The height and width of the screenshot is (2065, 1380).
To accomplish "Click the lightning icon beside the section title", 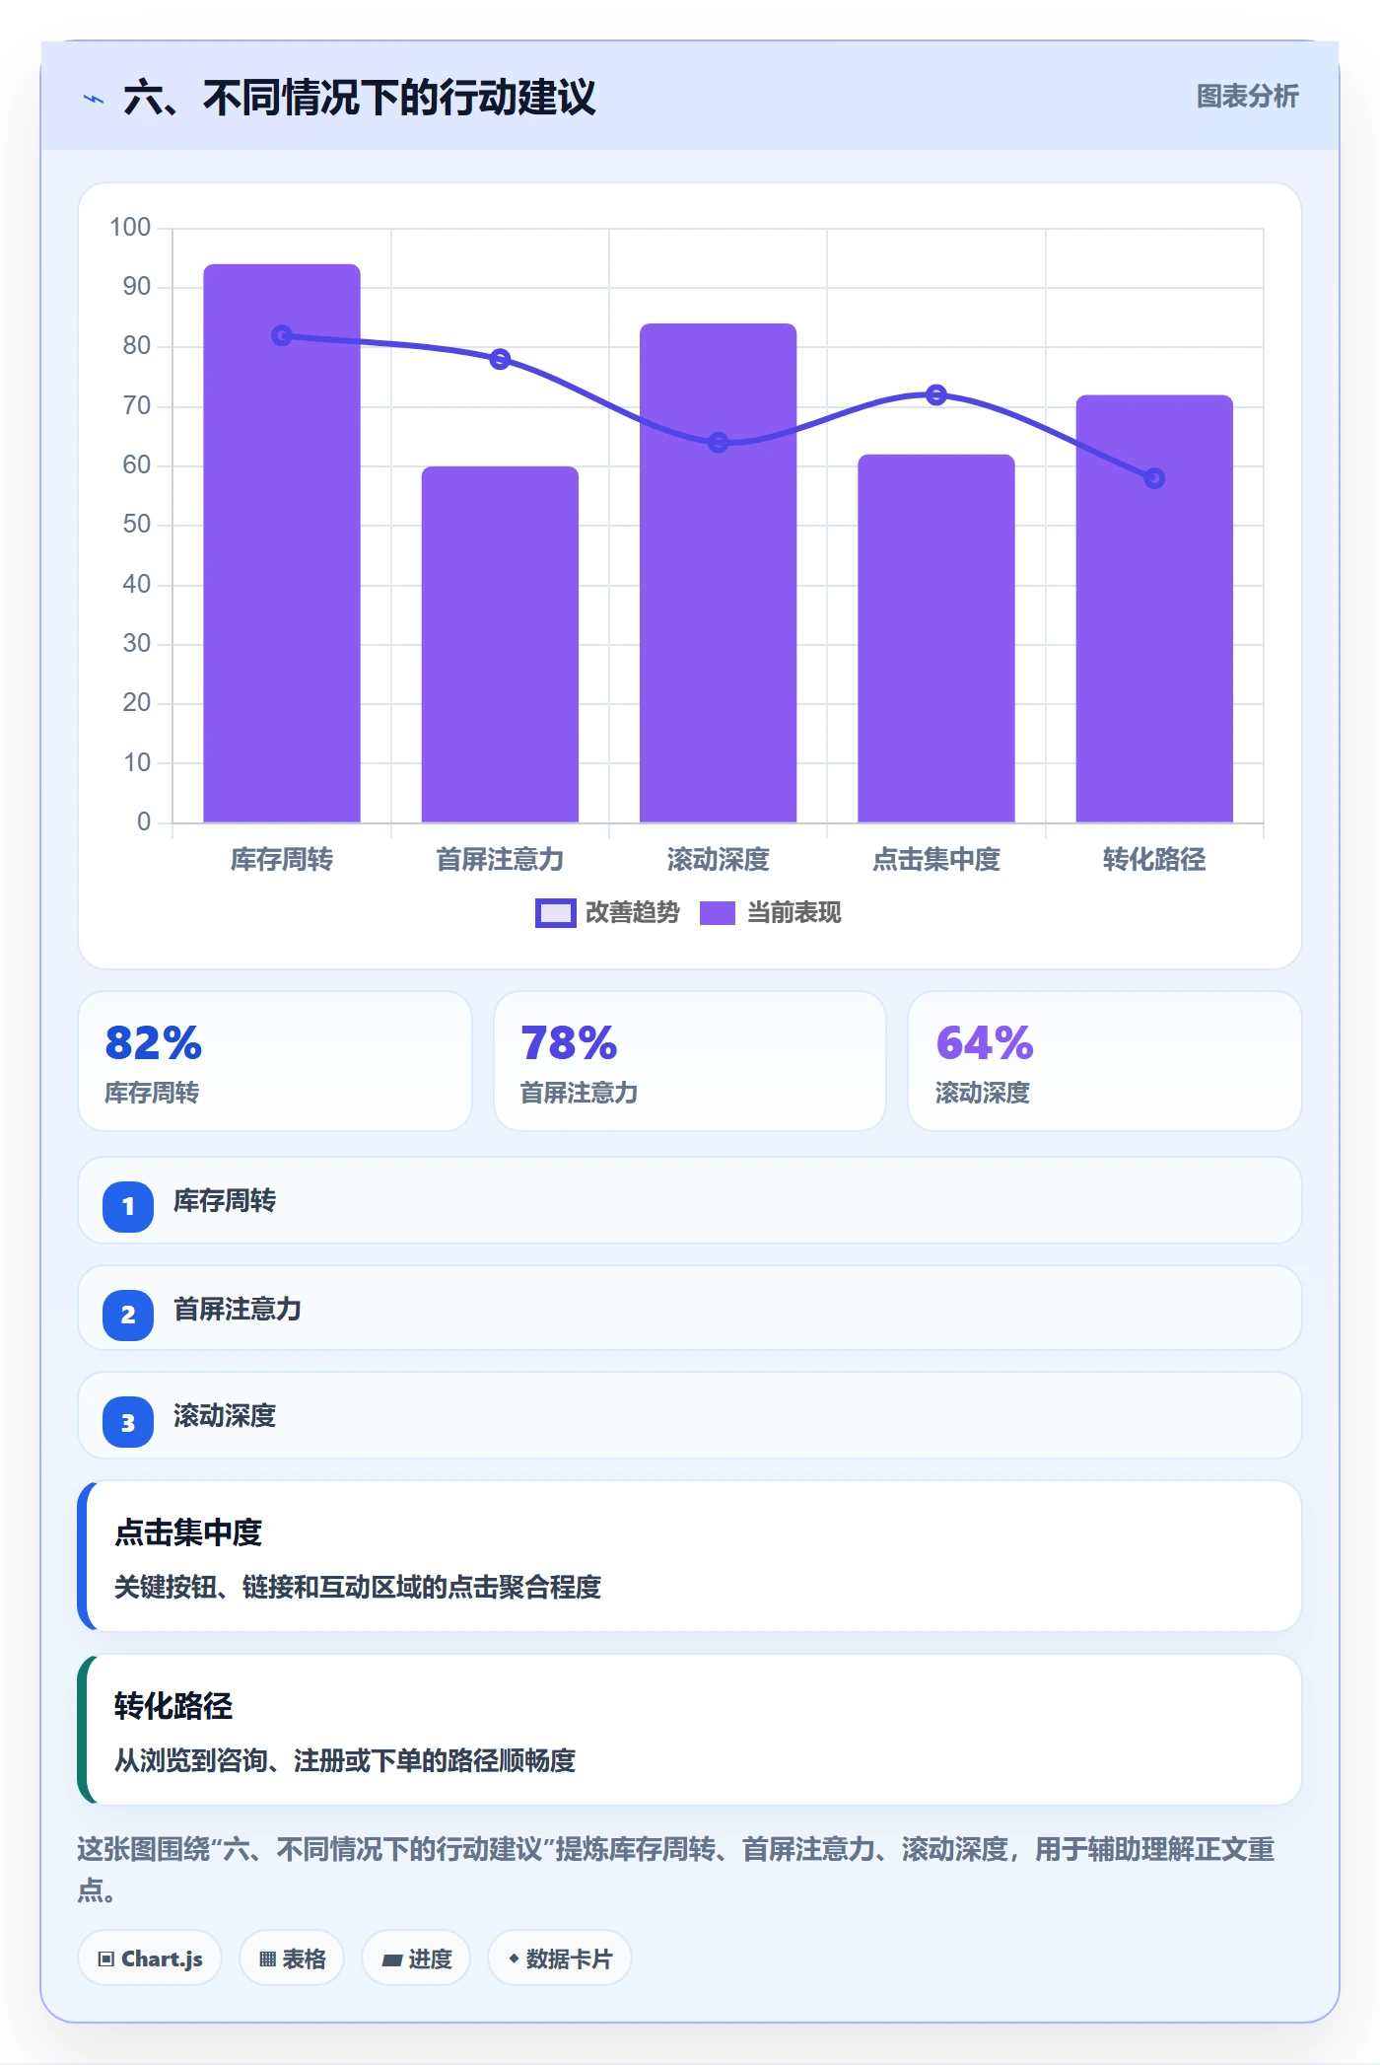I will pos(94,99).
